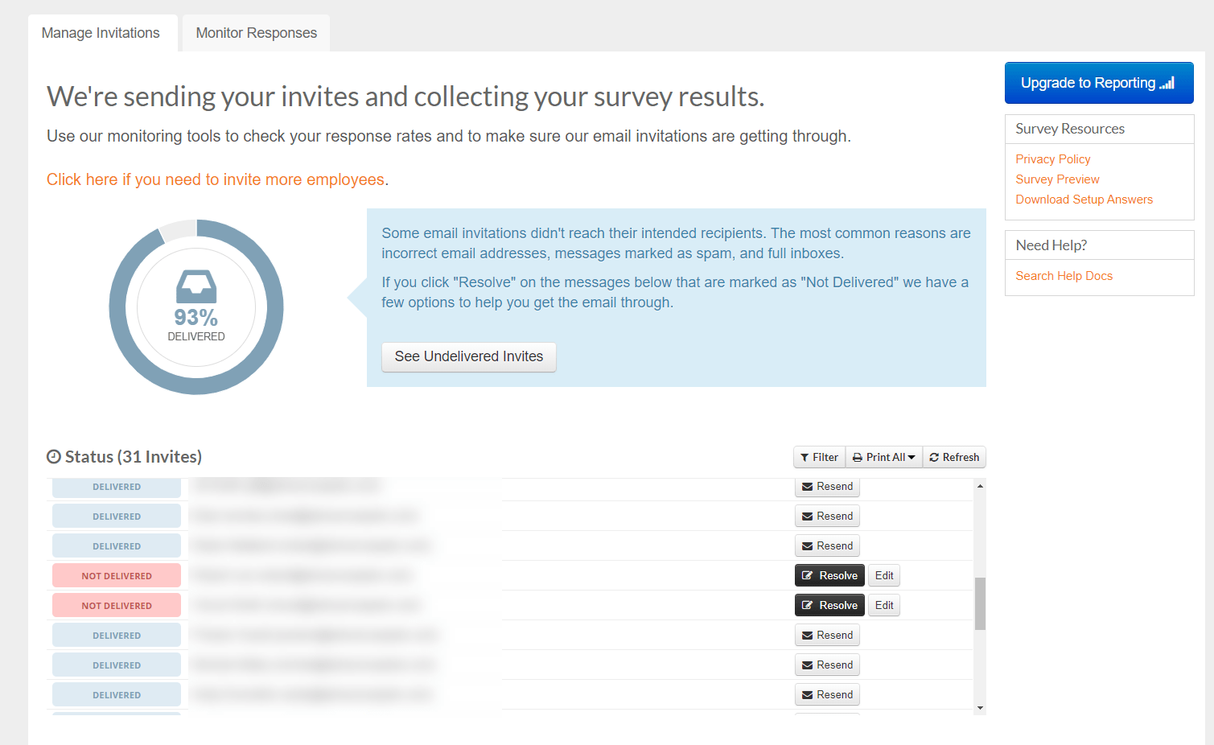
Task: Open the Privacy Policy link
Action: click(1052, 159)
